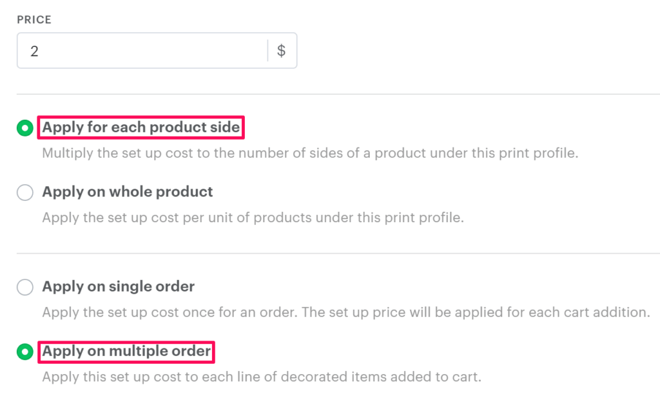Click the vertical separator beside the dollar sign
This screenshot has height=396, width=660.
(267, 51)
